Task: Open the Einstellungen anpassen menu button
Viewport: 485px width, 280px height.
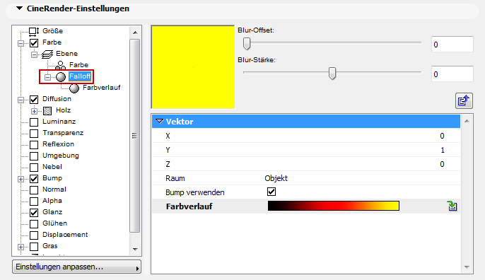Action: tap(76, 267)
